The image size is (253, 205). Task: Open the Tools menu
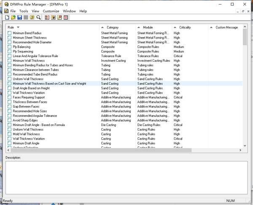tap(24, 11)
